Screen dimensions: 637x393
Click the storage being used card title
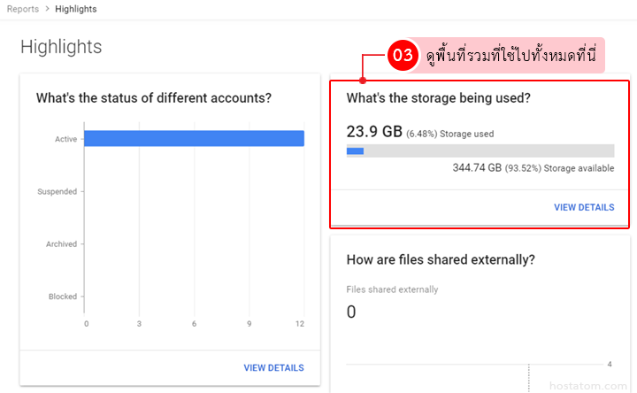pyautogui.click(x=438, y=98)
